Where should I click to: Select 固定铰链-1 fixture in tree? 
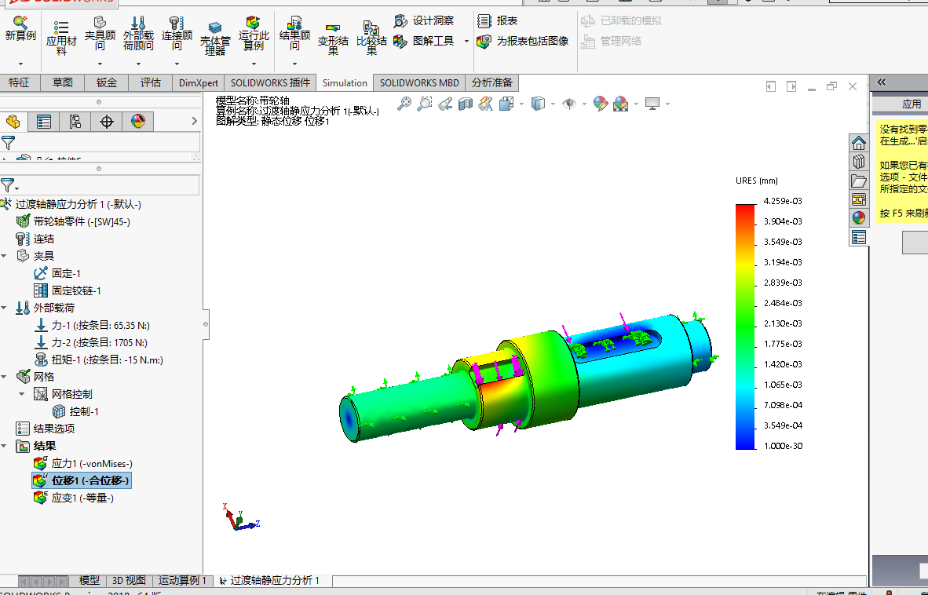(68, 290)
